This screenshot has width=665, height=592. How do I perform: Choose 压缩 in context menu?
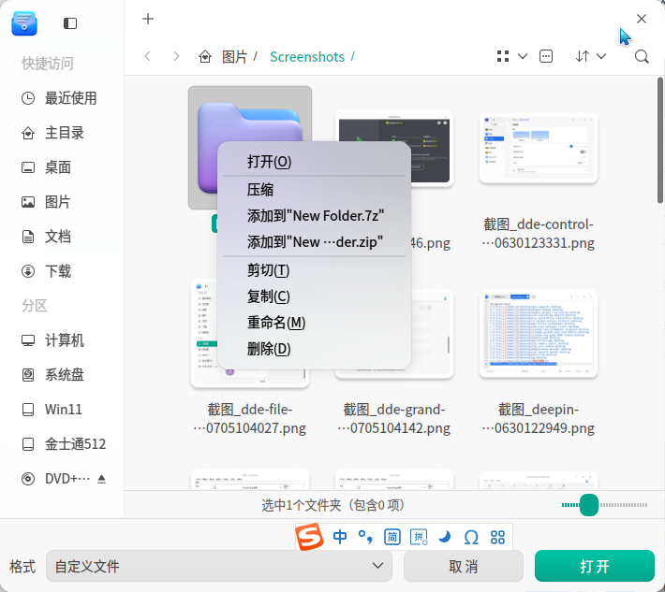315,190
